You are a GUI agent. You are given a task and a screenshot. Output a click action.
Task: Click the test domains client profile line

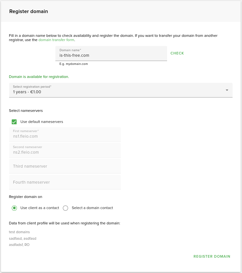click(20, 232)
